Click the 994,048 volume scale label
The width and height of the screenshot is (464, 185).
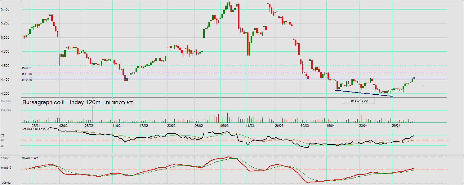(6, 101)
